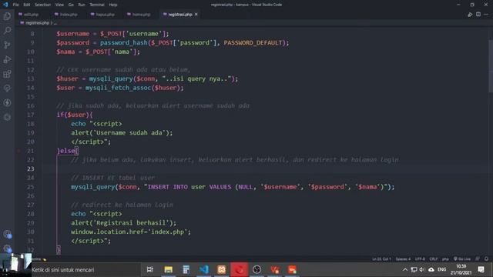Click the network icon in system tray
The width and height of the screenshot is (493, 277).
click(414, 270)
